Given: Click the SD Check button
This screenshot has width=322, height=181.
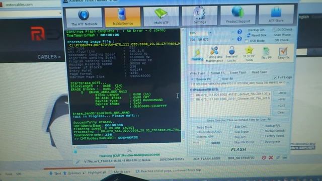Looking at the screenshot, I should point(282,40).
